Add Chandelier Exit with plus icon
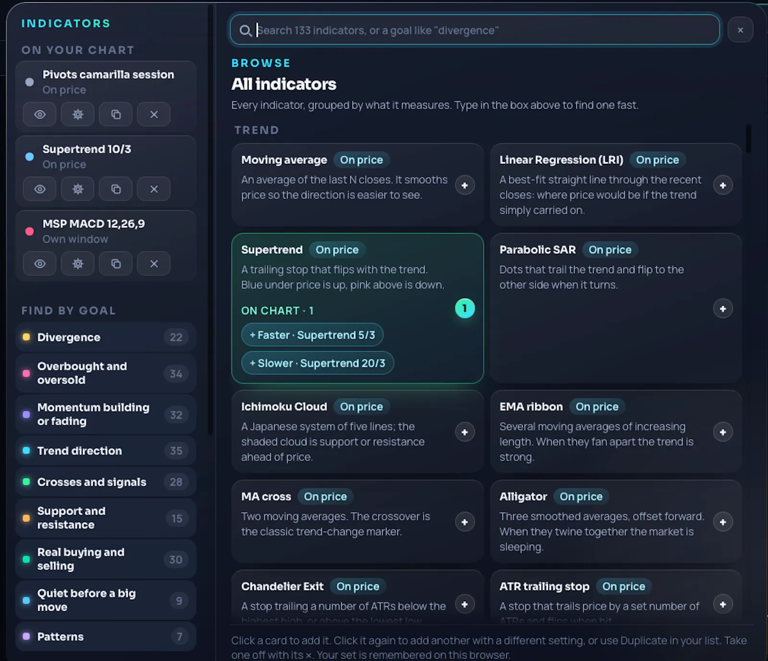This screenshot has width=768, height=661. pyautogui.click(x=465, y=604)
